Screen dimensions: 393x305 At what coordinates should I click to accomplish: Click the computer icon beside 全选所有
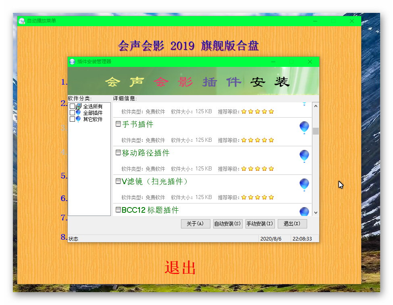(x=79, y=106)
